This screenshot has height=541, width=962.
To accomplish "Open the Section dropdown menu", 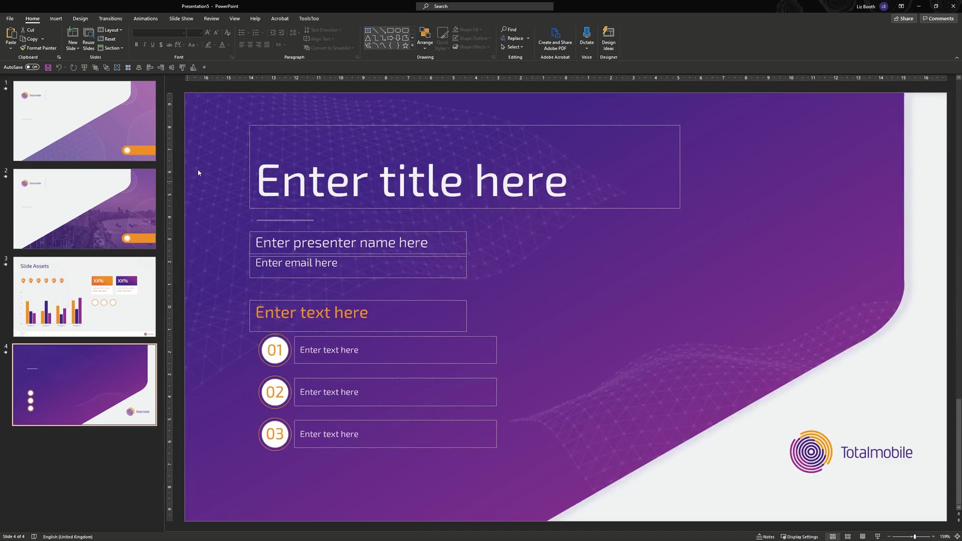I will coord(111,48).
